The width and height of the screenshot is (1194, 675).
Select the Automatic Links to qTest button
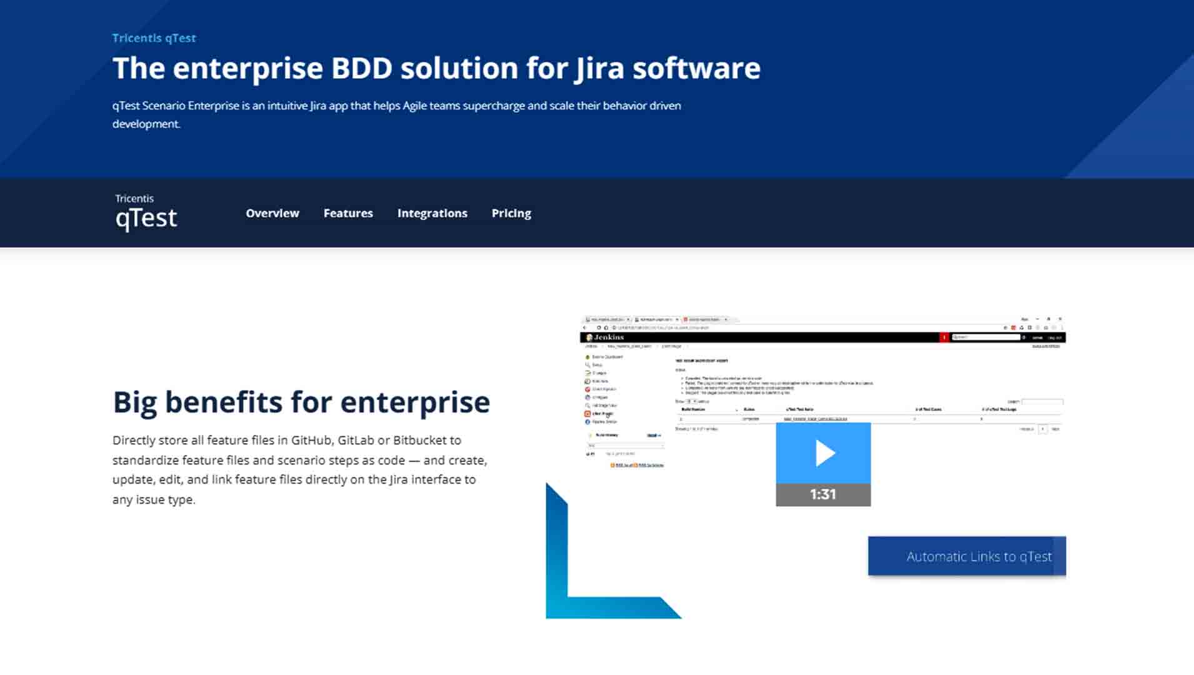coord(966,556)
